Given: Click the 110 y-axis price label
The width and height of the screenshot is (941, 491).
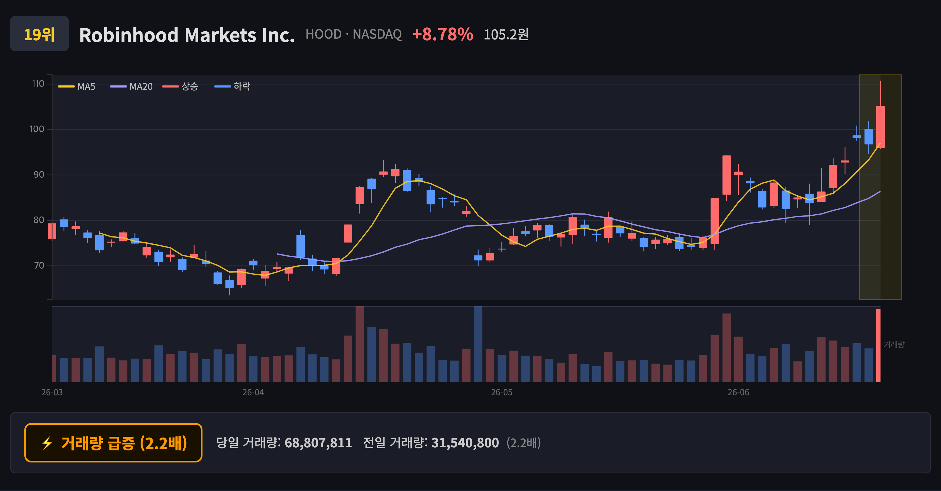Looking at the screenshot, I should pos(38,84).
